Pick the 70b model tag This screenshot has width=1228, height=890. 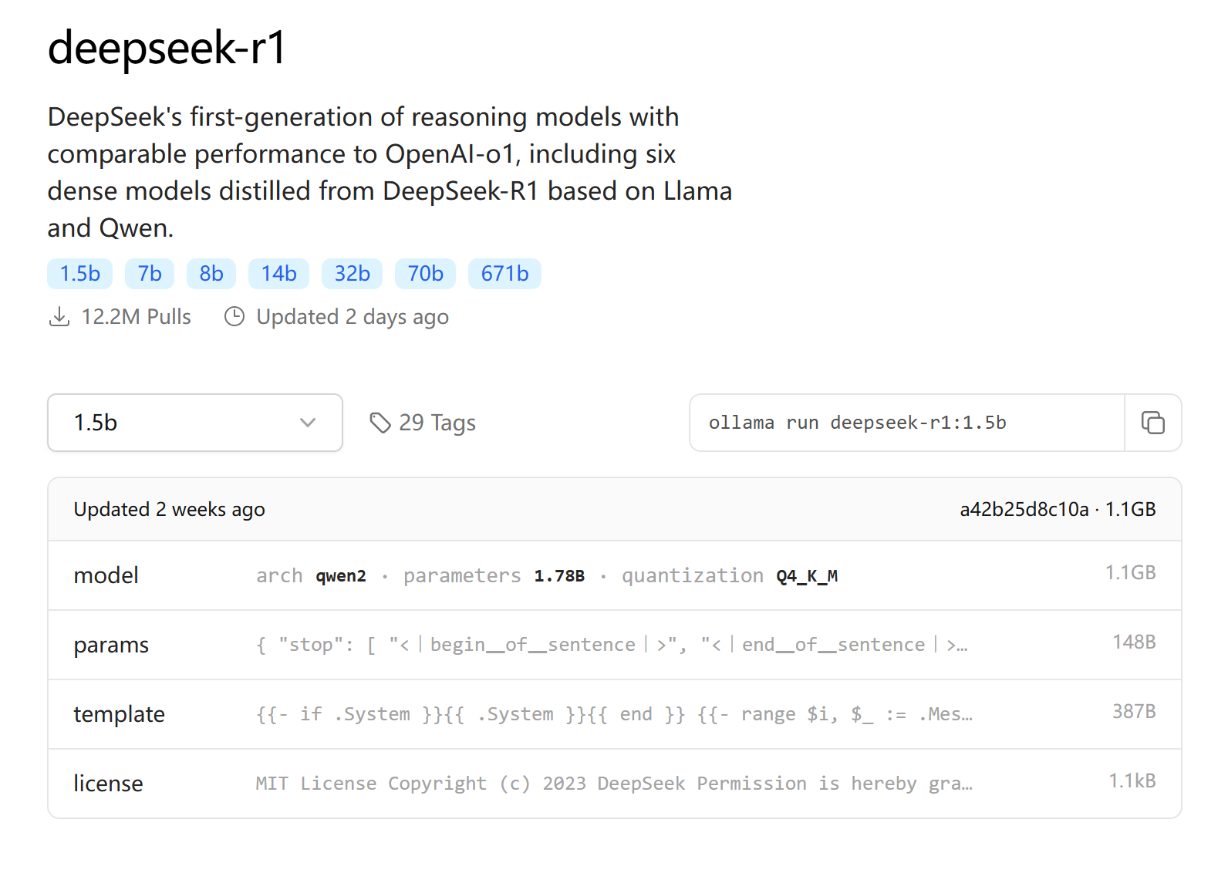(x=425, y=274)
